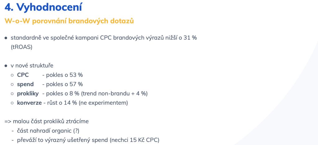Click the line "=> malou část prokliků ztrácíme"

coord(47,121)
